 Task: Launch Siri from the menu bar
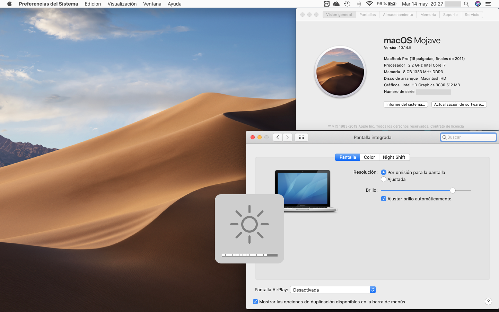(478, 4)
